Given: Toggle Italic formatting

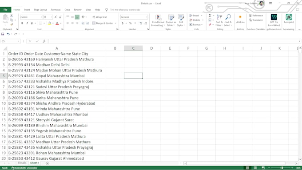Looking at the screenshot, I should pos(27,23).
